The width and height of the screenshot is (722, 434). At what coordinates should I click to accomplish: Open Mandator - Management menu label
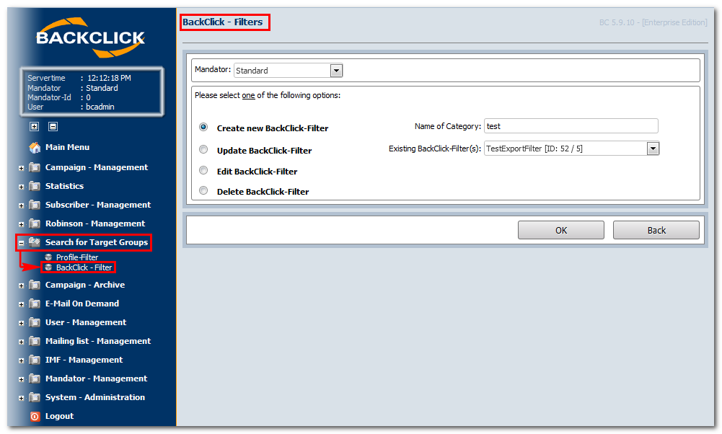point(96,378)
